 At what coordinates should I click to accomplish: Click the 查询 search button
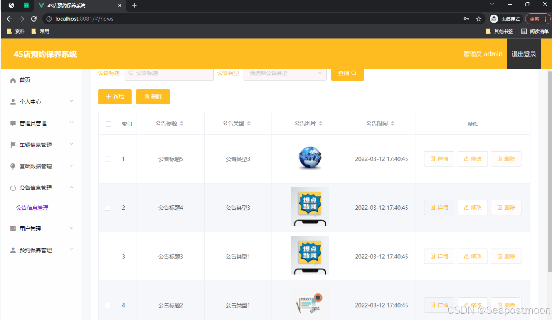(347, 73)
